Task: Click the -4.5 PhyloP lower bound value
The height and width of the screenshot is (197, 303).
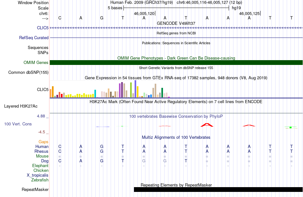Action: point(41,132)
